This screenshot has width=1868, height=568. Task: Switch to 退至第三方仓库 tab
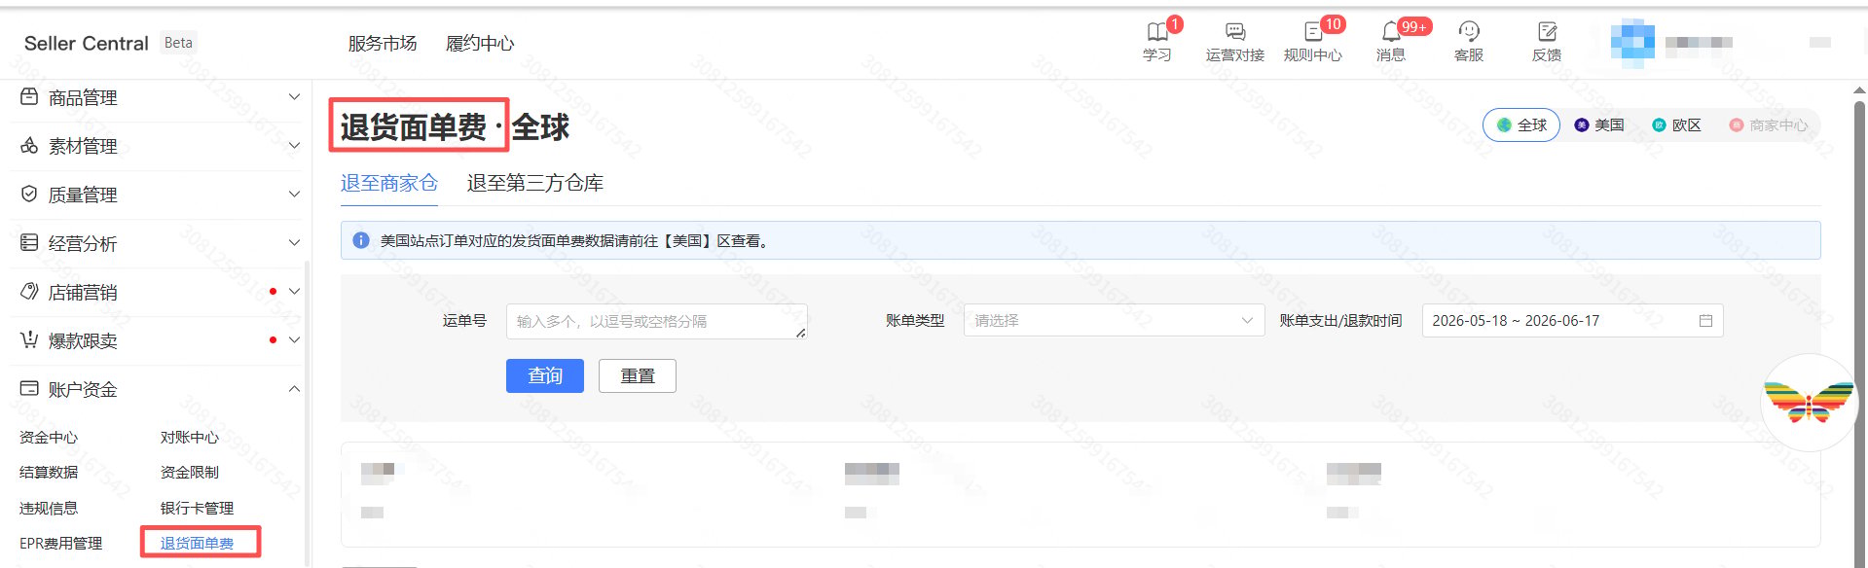(535, 183)
